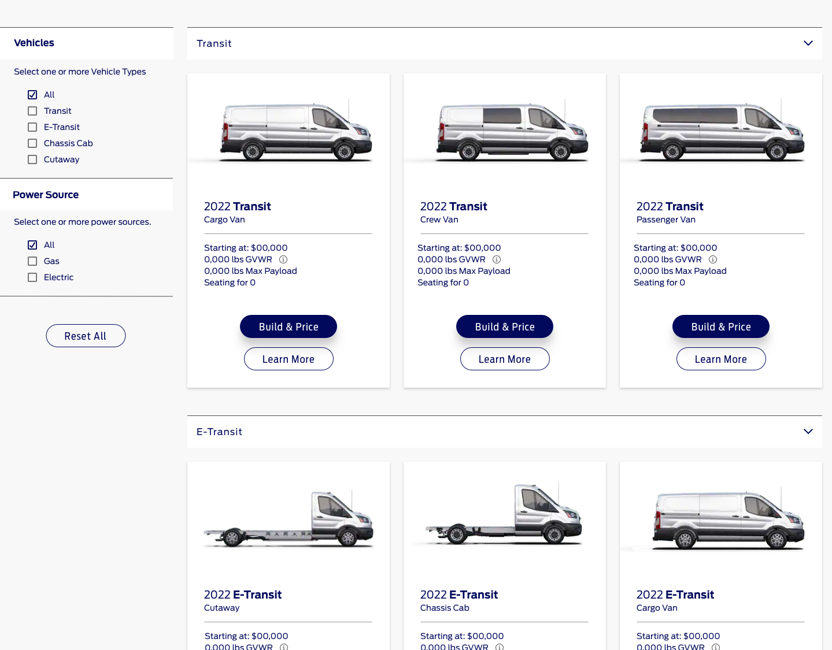Screen dimensions: 832x650
Task: Open GVWR info icon on Crew Van card
Action: 497,259
